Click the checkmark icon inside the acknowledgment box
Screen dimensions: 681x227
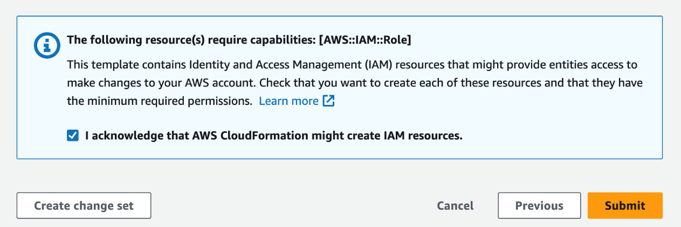(72, 136)
